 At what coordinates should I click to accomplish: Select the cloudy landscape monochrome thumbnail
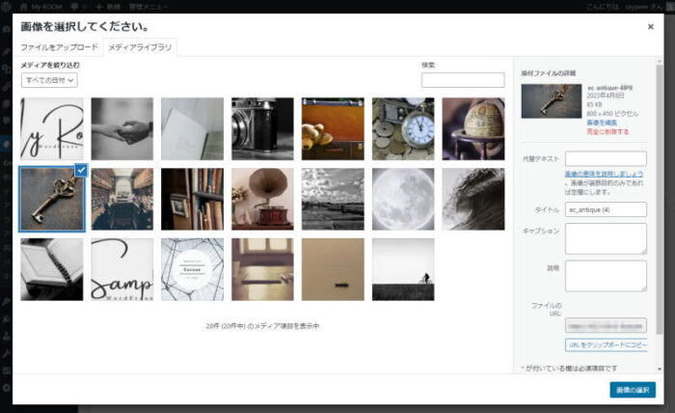(x=333, y=199)
